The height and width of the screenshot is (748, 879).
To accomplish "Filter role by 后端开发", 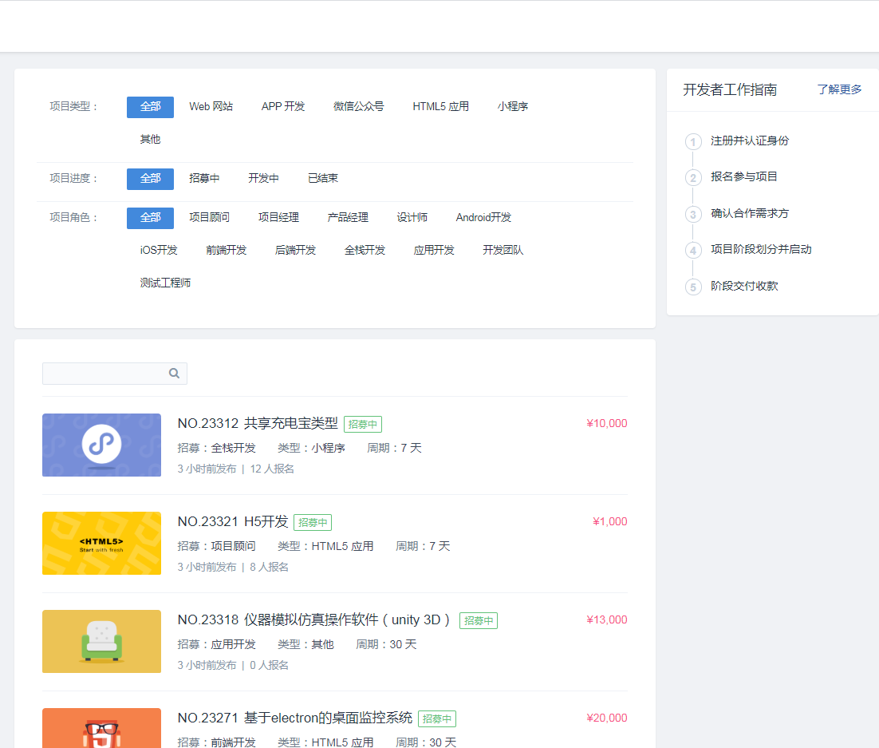I will coord(295,251).
